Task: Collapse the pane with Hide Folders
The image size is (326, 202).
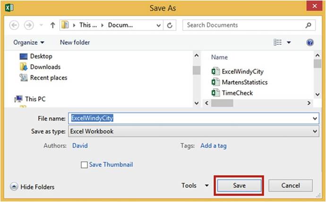Action: 32,187
